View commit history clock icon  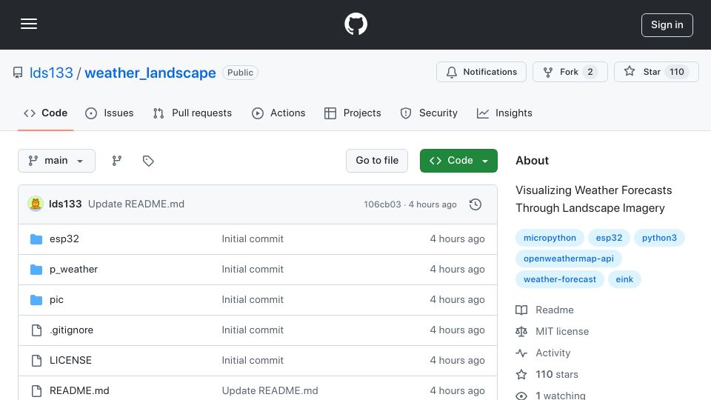pyautogui.click(x=475, y=204)
